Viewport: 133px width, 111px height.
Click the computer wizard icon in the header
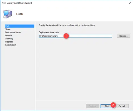tap(7, 14)
